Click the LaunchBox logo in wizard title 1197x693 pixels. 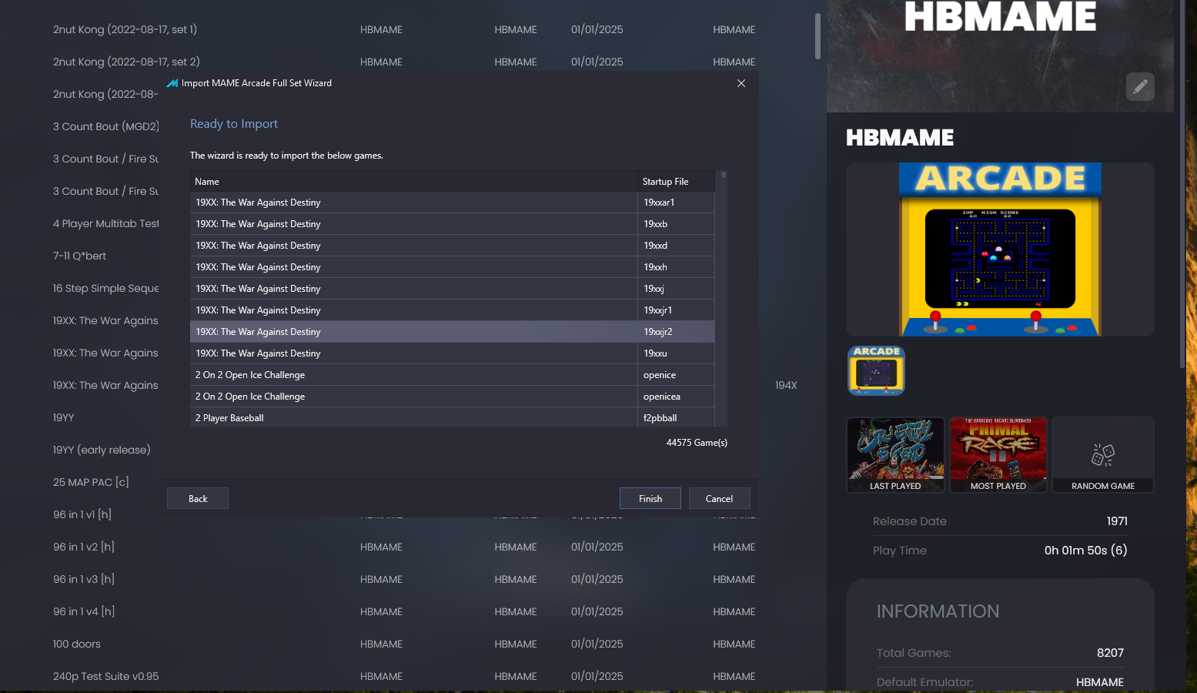click(172, 83)
